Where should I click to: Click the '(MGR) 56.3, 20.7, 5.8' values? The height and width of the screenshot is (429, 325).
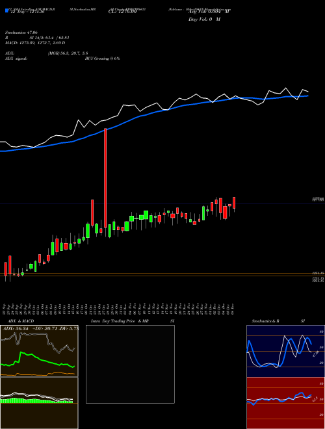pos(68,53)
